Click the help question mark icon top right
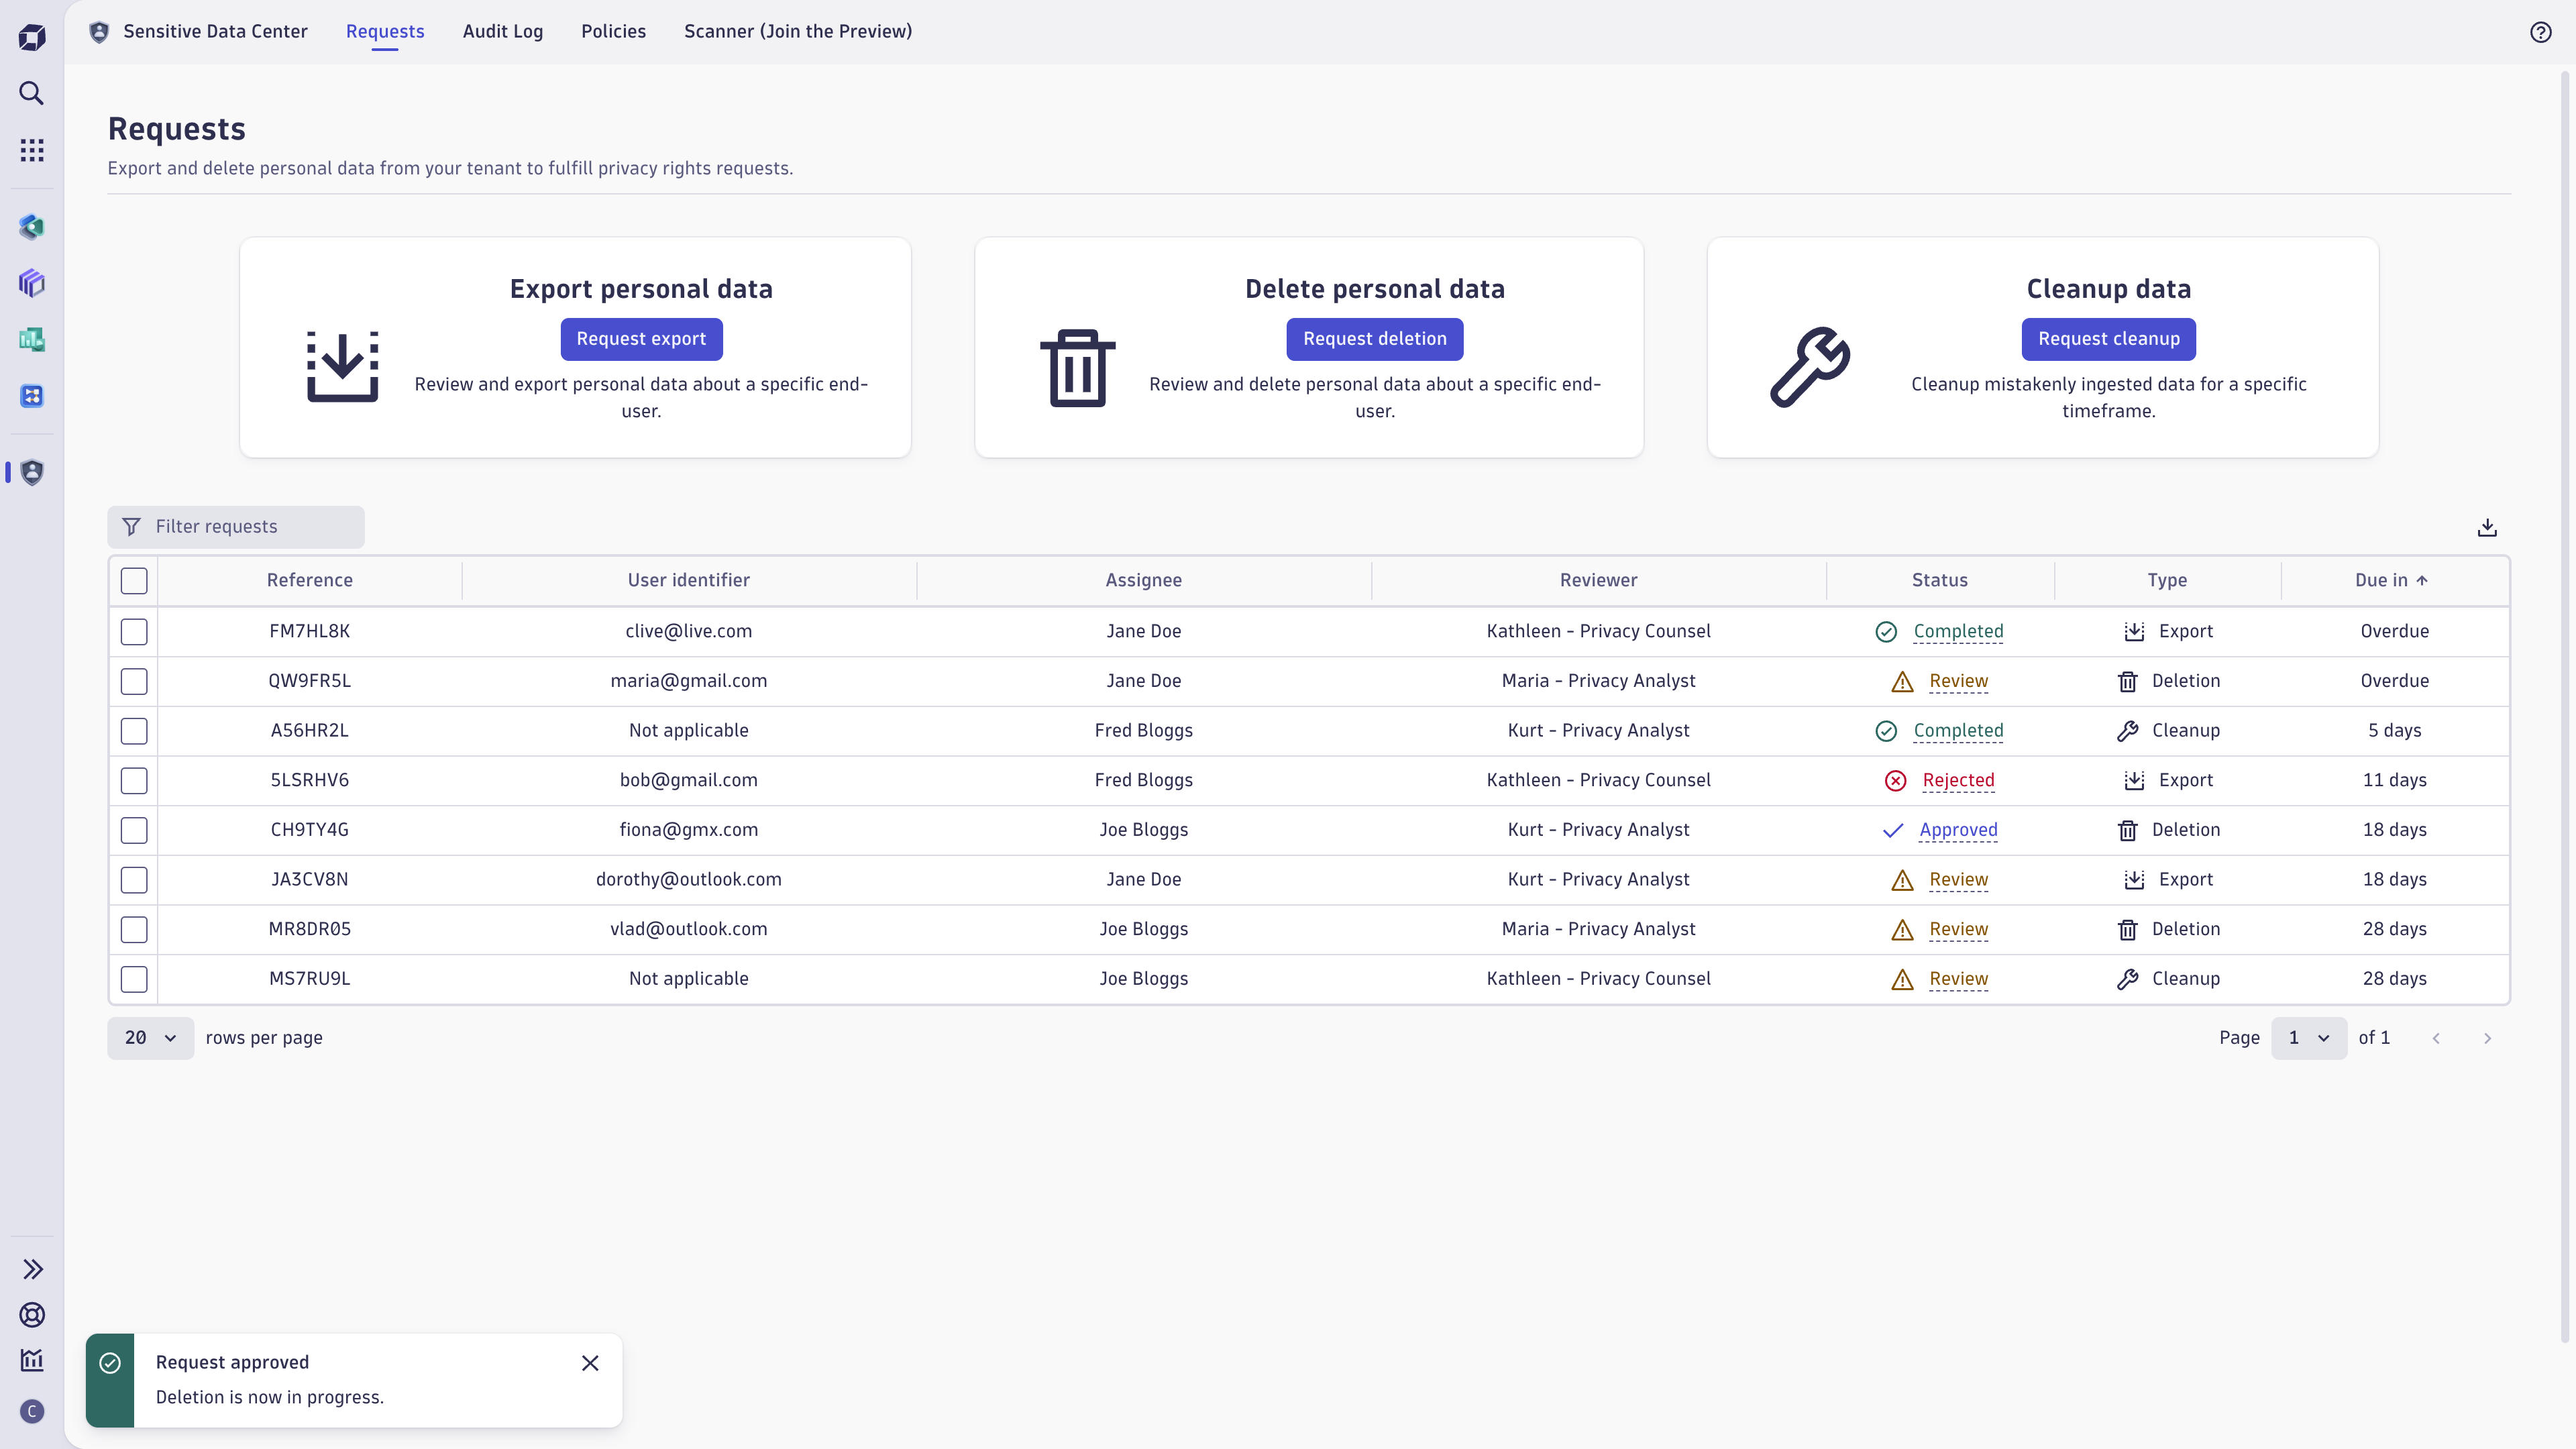 (x=2541, y=31)
